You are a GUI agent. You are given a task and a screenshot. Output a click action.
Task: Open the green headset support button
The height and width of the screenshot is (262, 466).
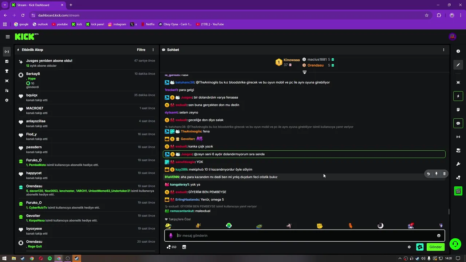click(x=455, y=244)
